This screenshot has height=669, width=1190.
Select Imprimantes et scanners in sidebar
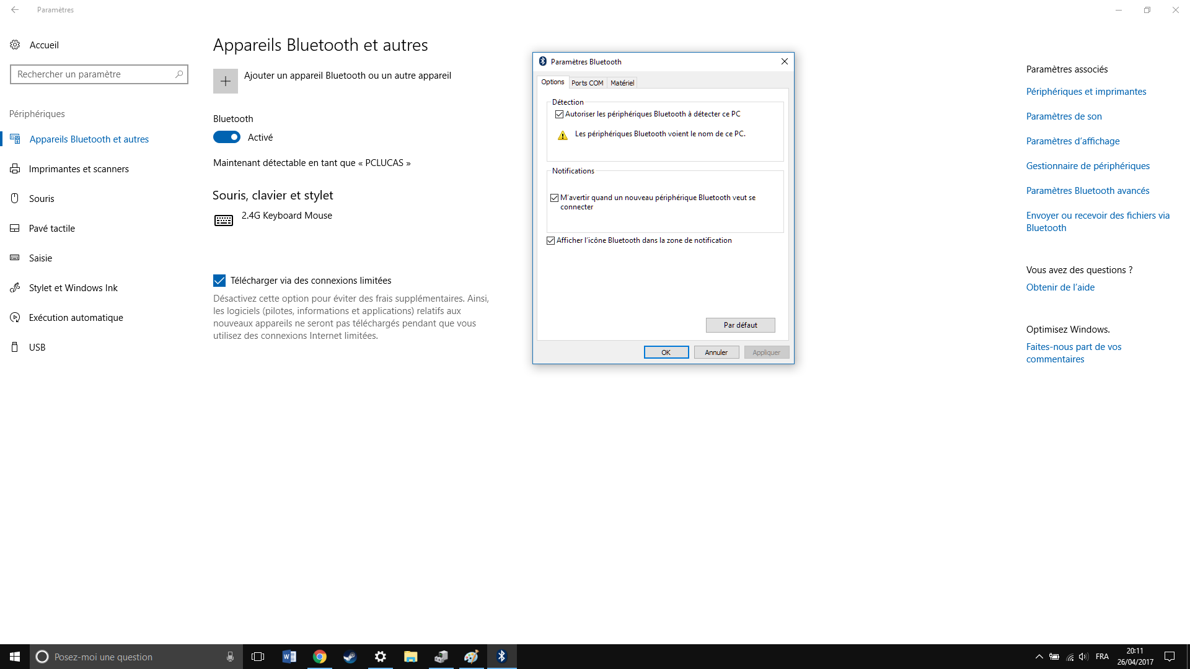79,169
